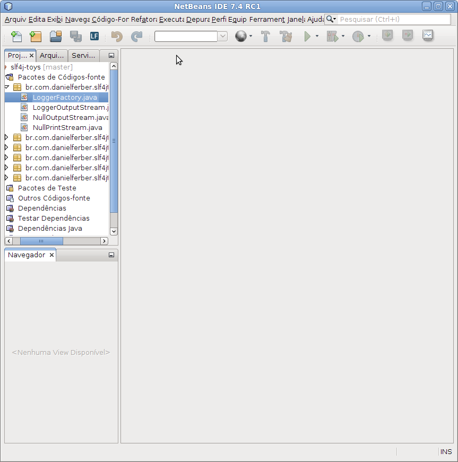Click the INS indicator in status bar
The width and height of the screenshot is (458, 462).
coord(446,452)
